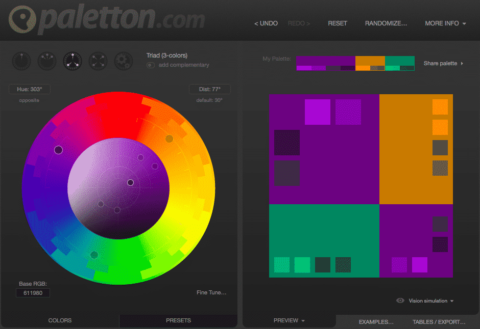Screen dimensions: 480x329
Task: Select the adjacent colors scheme icon
Action: pyautogui.click(x=46, y=61)
